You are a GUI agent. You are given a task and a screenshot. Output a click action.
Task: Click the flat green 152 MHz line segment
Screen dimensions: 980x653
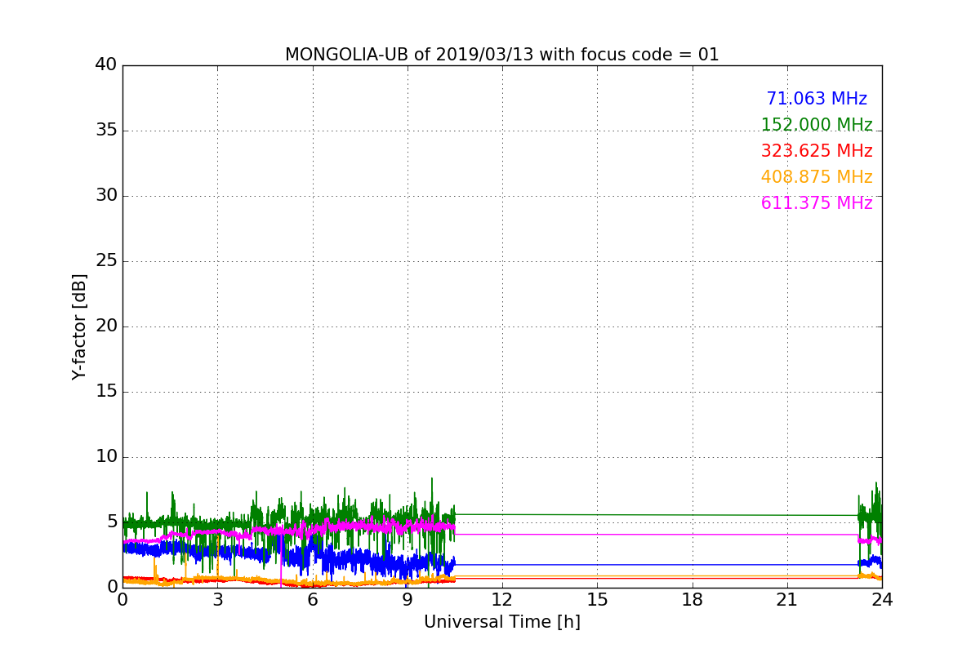point(656,515)
